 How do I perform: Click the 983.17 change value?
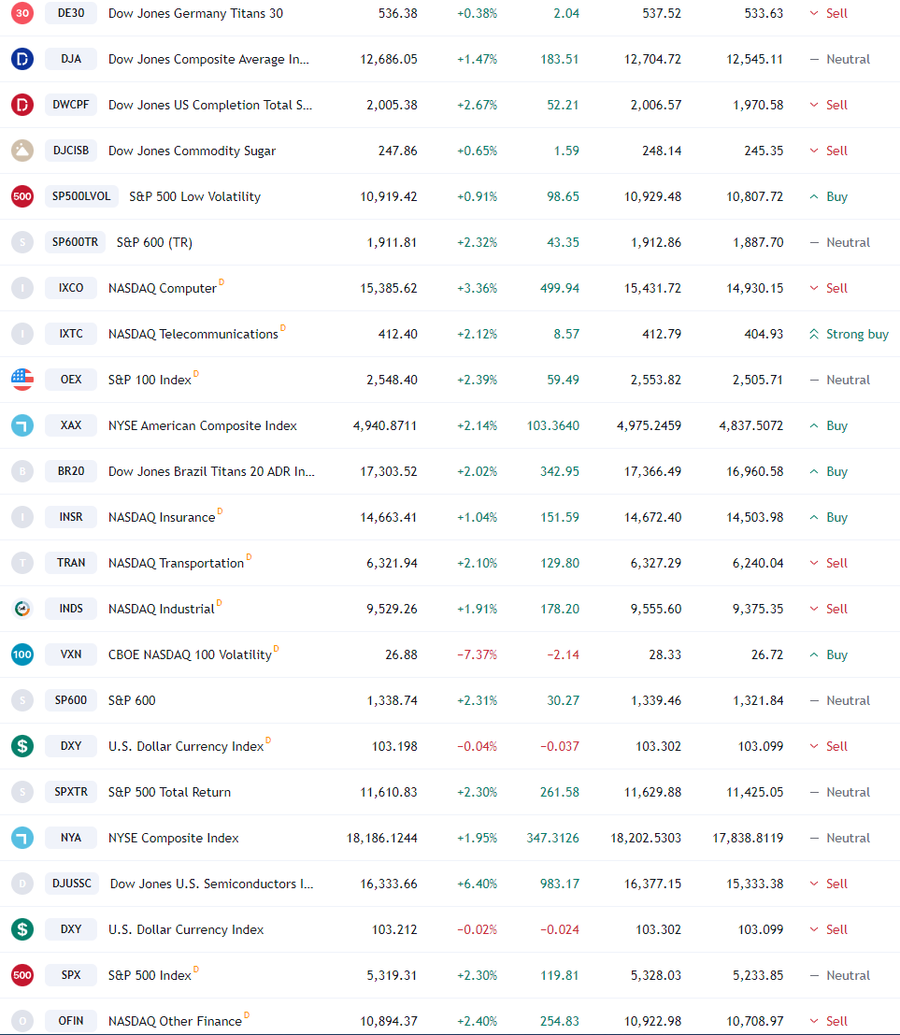[560, 884]
